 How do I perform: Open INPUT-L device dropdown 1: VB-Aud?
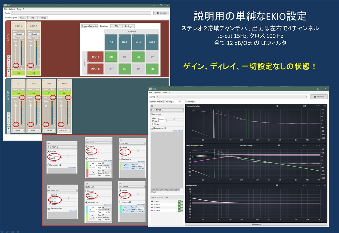coord(19,34)
